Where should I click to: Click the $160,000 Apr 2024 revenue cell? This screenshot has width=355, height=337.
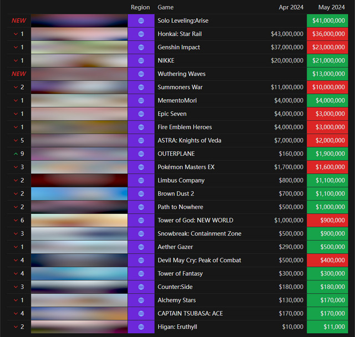[291, 154]
